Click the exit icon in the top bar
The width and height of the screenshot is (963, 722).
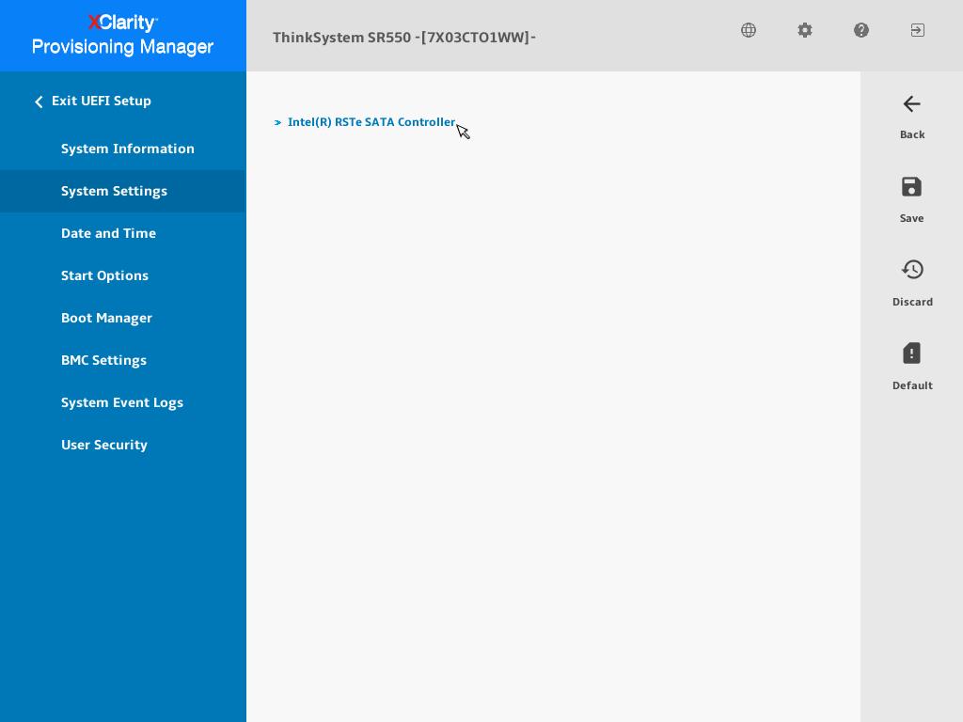click(917, 30)
